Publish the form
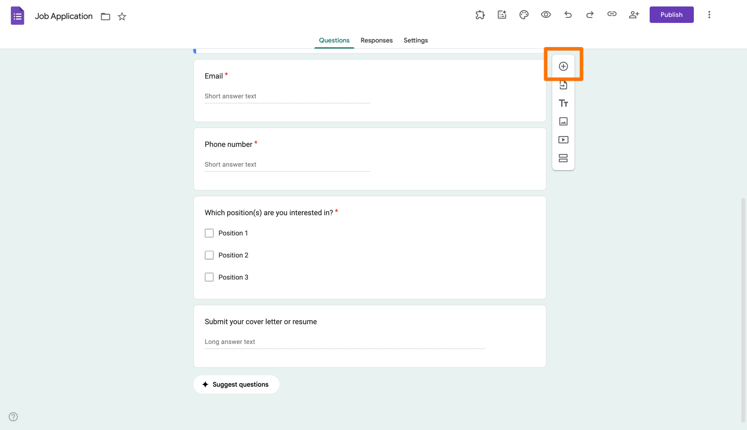 click(x=671, y=15)
